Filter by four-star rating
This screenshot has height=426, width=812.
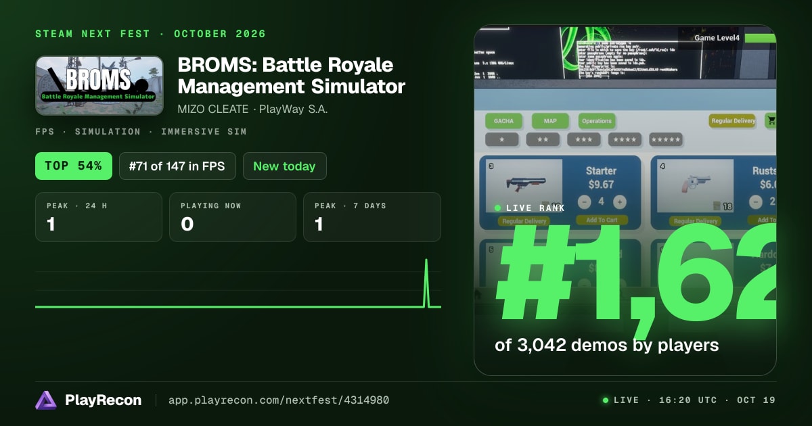[x=625, y=139]
